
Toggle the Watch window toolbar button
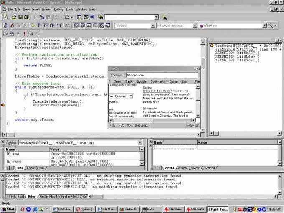[x=76, y=25]
